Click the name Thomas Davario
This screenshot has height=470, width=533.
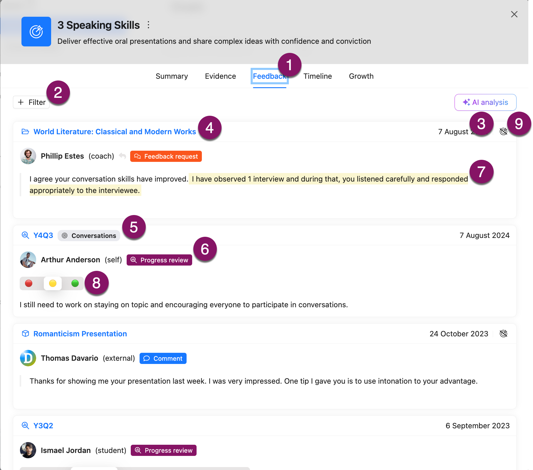coord(69,358)
